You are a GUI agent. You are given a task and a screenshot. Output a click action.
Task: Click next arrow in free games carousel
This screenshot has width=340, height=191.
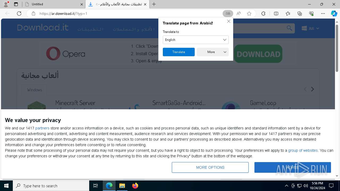click(x=313, y=89)
